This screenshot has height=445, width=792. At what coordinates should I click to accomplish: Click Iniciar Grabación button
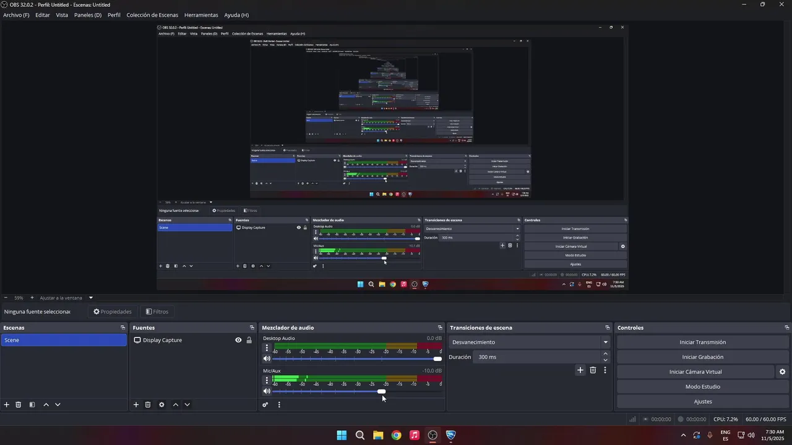703,357
